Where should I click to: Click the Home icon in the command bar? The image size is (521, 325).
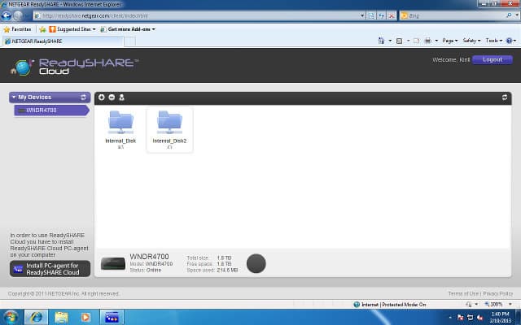pos(381,41)
